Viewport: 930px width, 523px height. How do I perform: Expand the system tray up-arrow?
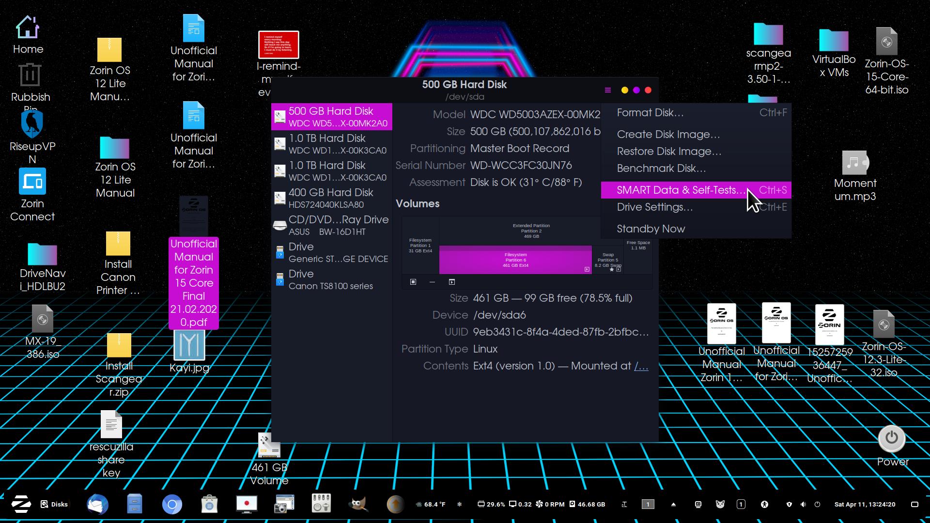(673, 504)
